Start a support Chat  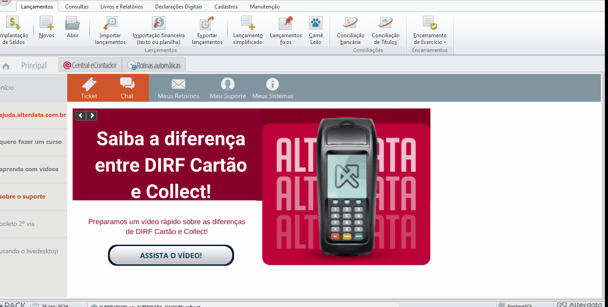coord(127,88)
